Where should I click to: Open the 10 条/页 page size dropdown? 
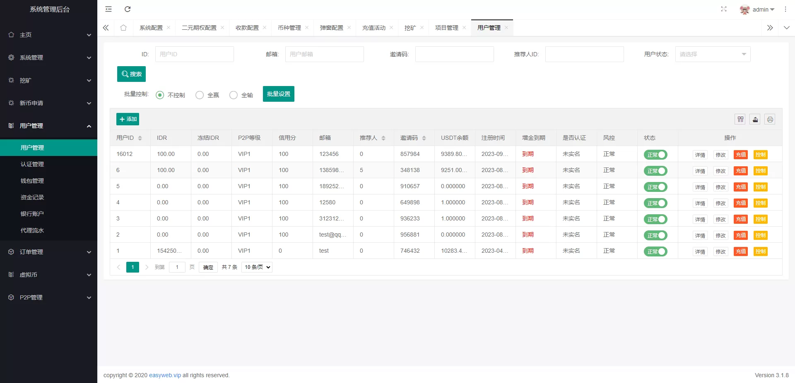tap(257, 267)
